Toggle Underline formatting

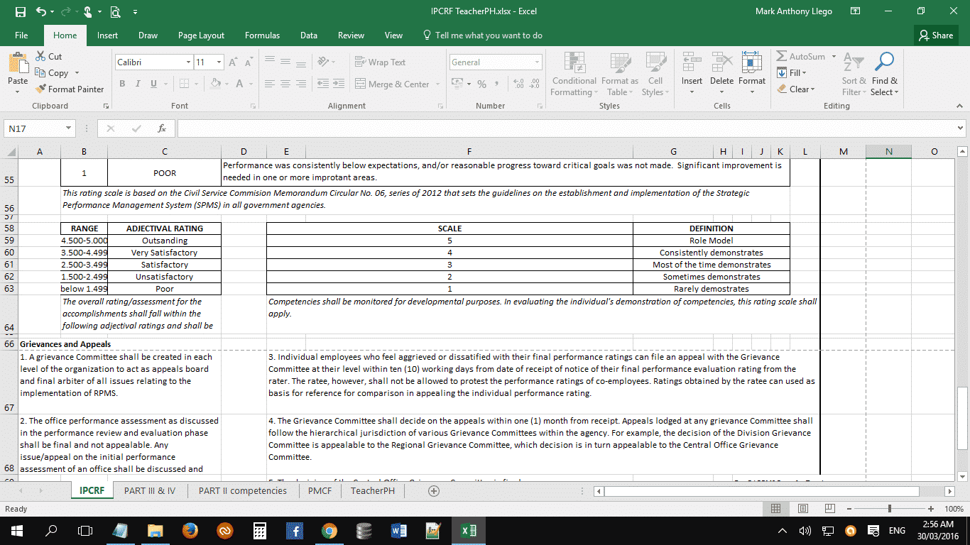coord(153,84)
